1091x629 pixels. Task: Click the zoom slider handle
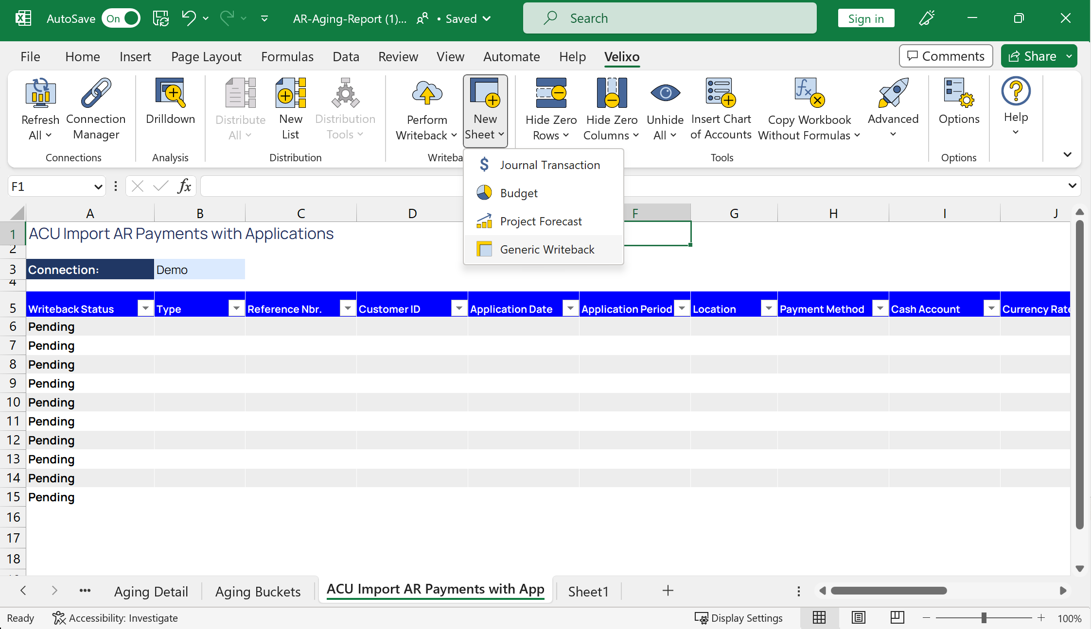tap(984, 618)
